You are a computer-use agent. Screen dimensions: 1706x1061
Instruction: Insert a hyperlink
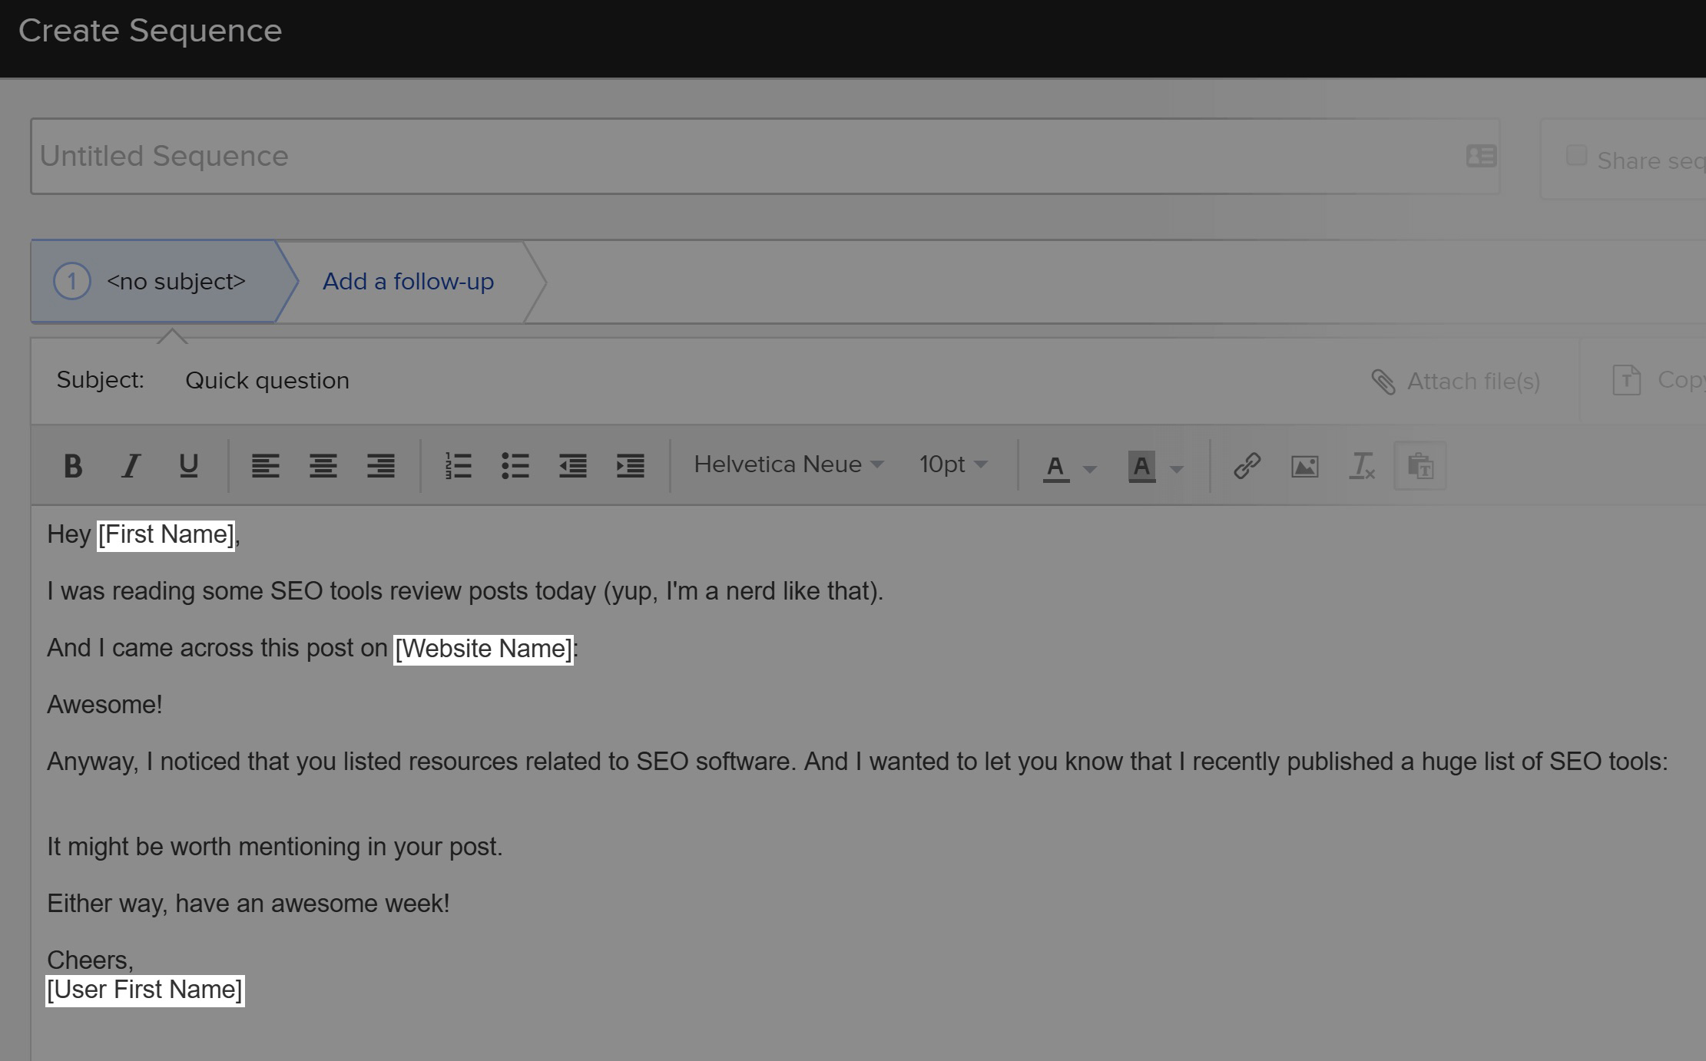pyautogui.click(x=1247, y=466)
